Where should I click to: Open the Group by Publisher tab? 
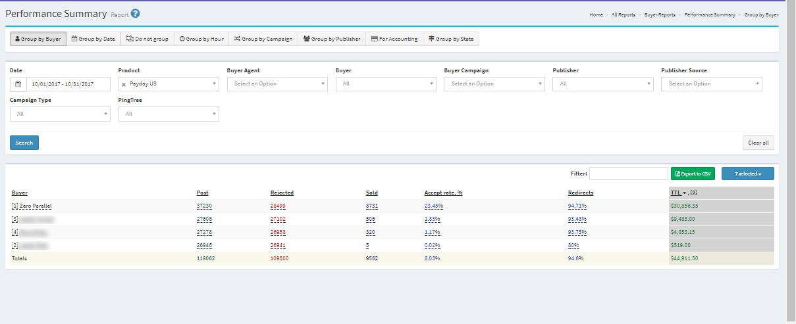pyautogui.click(x=332, y=39)
